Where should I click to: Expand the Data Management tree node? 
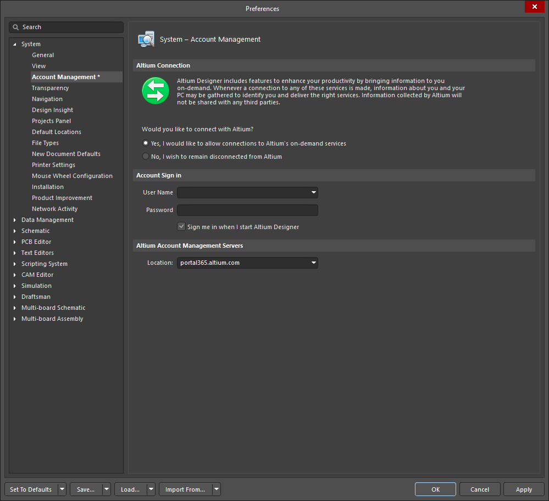(x=15, y=220)
